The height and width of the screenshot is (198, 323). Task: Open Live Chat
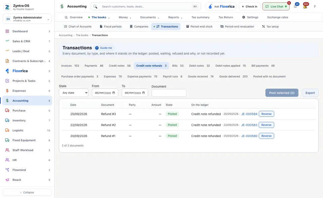[276, 7]
